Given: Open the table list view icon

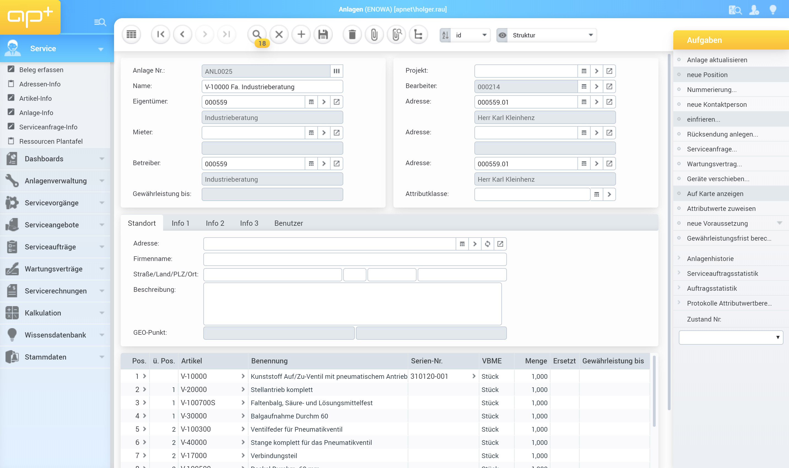Looking at the screenshot, I should pos(131,34).
